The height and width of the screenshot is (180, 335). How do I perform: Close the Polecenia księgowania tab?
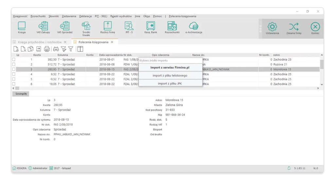click(112, 42)
